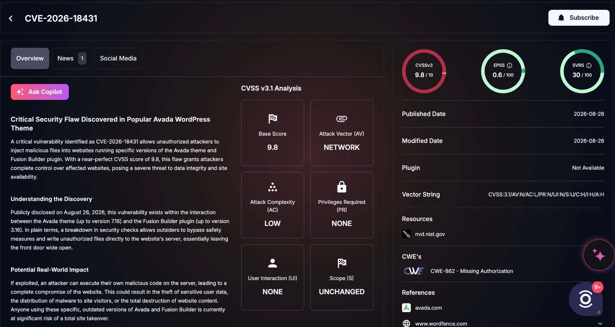Click 'Understanding the Discovery' heading
615x327 pixels.
[x=51, y=199]
